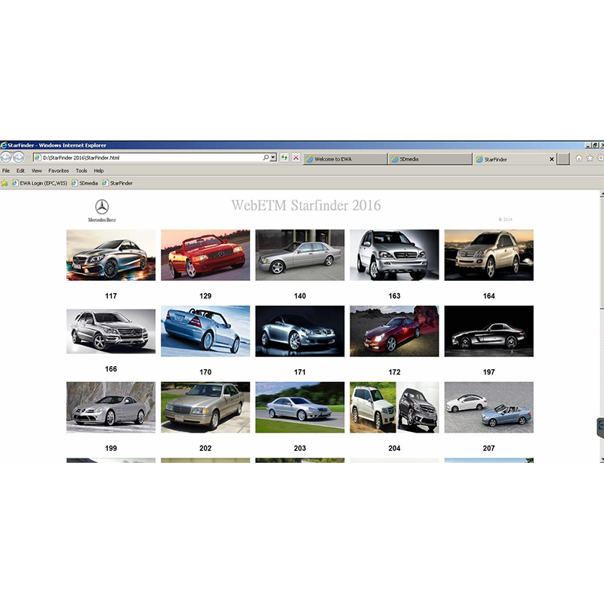Select model 163 SUV thumbnail

coord(394,255)
